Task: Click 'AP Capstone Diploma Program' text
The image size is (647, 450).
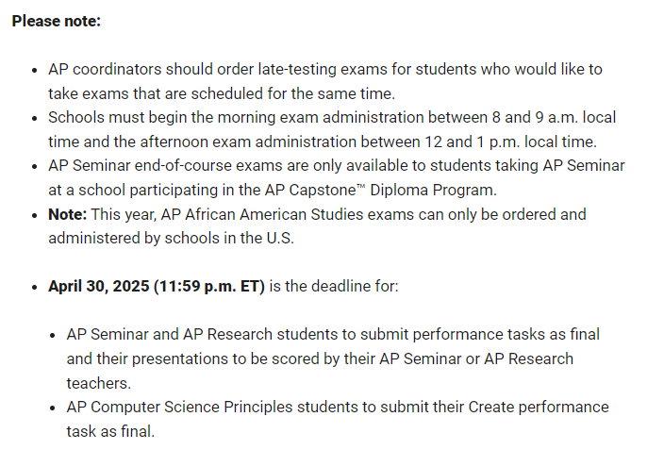Action: pos(379,191)
